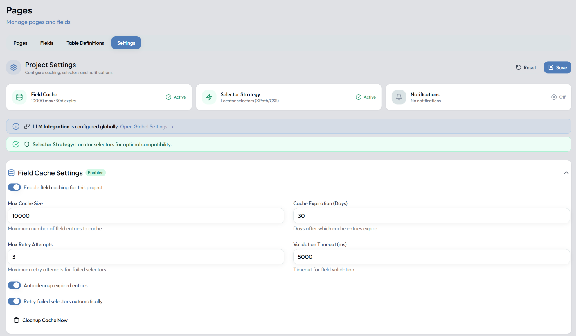Click the Manage pages and fields subtitle
The width and height of the screenshot is (576, 336).
coord(38,22)
